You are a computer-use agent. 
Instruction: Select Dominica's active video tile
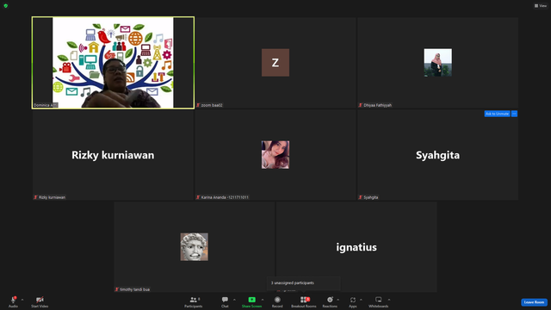pyautogui.click(x=113, y=63)
